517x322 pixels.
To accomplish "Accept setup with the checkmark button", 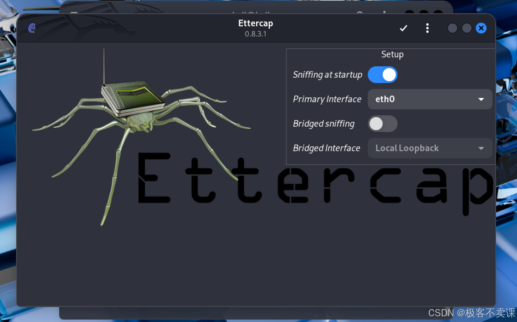I will click(x=403, y=28).
